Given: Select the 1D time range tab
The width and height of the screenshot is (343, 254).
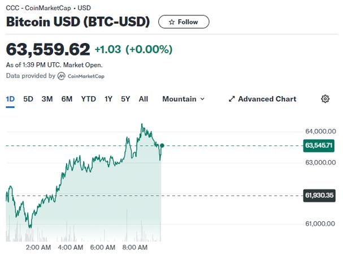Looking at the screenshot, I should [x=10, y=99].
